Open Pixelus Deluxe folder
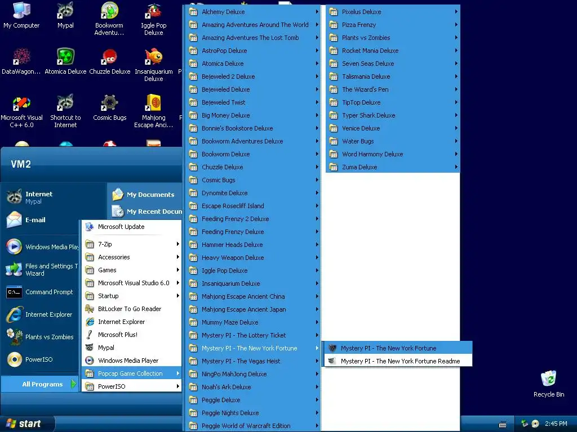 (x=393, y=12)
